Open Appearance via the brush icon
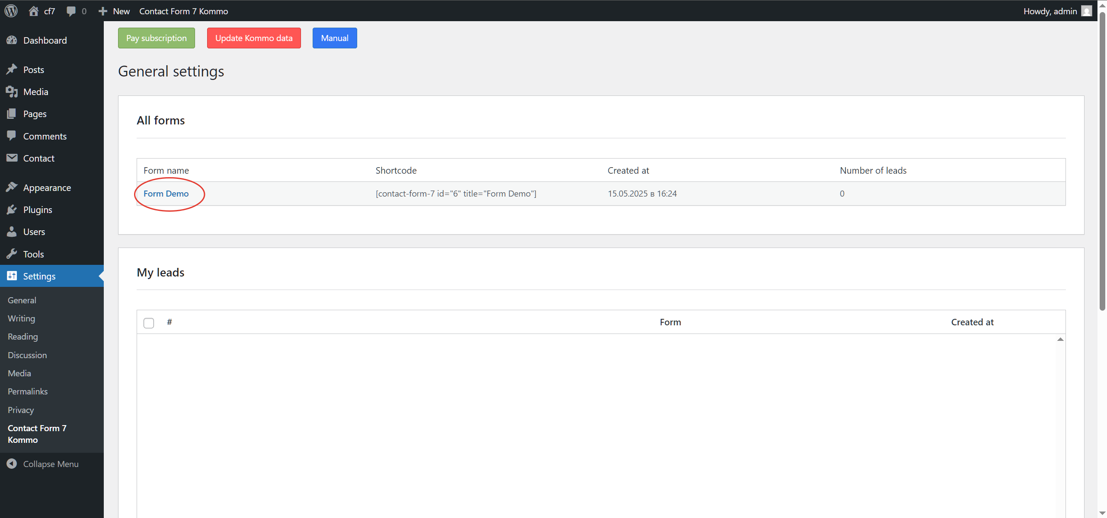Screen dimensions: 1107x518 coord(12,187)
